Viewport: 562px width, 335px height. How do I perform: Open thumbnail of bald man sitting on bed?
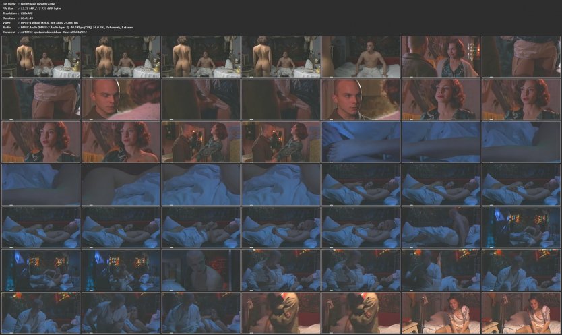coord(361,57)
